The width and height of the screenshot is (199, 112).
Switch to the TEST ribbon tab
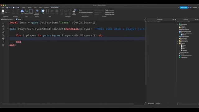35,7
